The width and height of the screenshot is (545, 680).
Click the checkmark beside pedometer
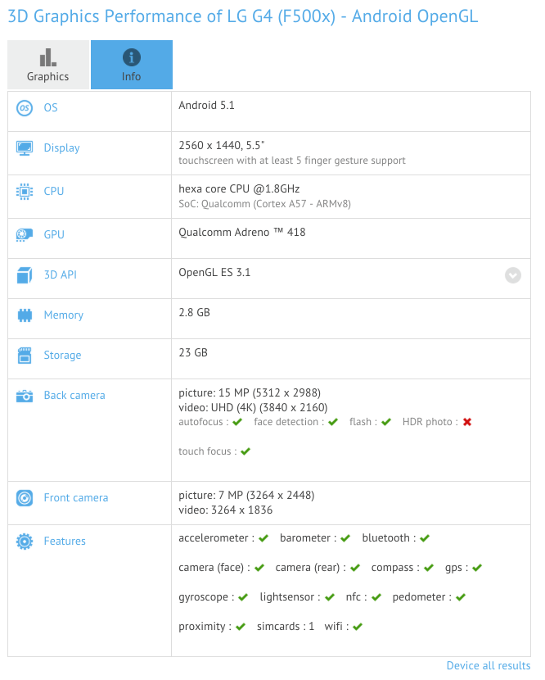point(460,597)
